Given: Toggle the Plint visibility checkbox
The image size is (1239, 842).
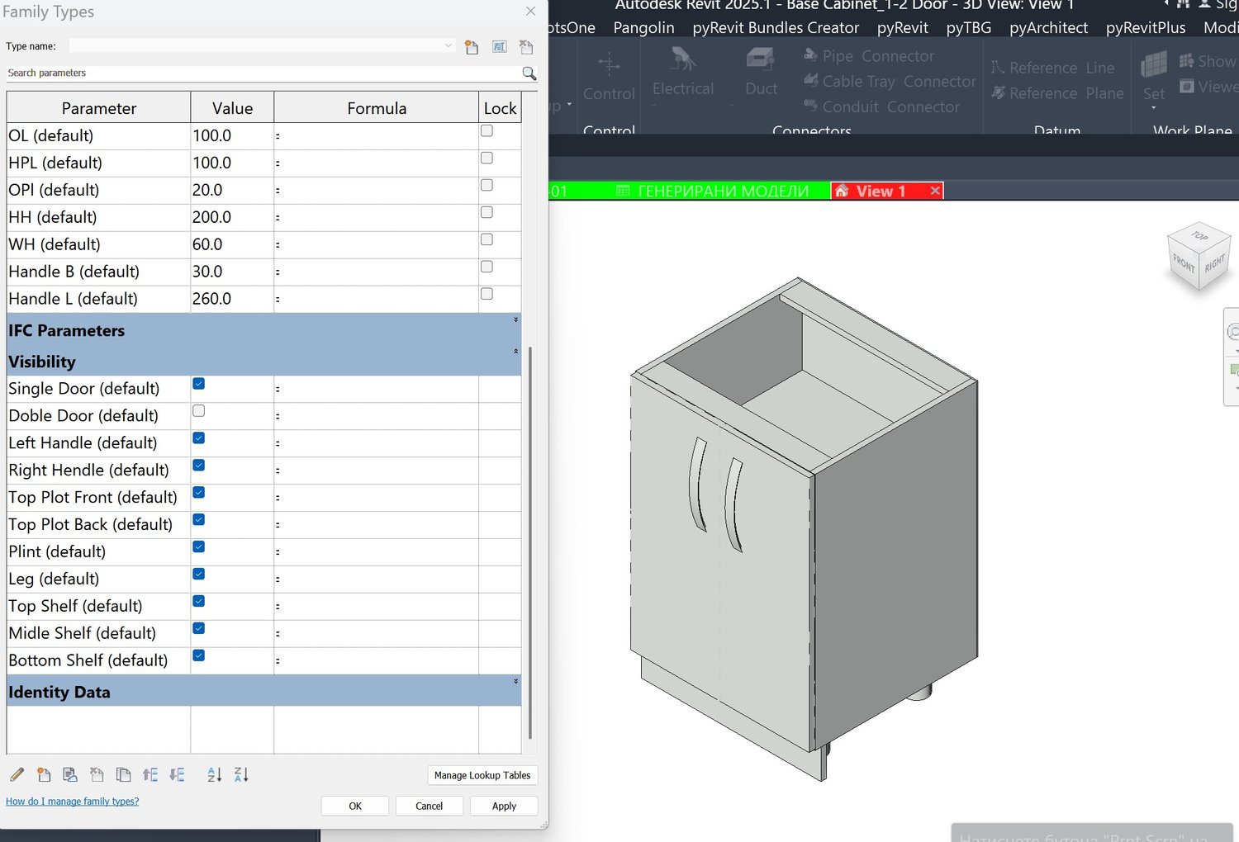Looking at the screenshot, I should (x=199, y=547).
